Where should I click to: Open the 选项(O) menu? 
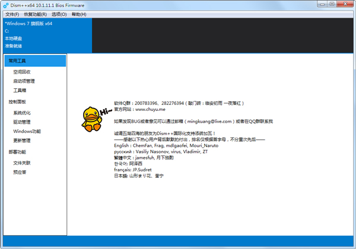(x=59, y=14)
